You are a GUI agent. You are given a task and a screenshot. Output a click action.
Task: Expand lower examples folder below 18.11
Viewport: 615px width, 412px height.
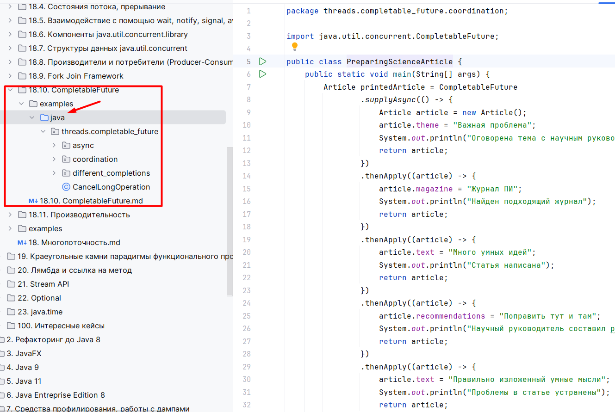(x=10, y=228)
